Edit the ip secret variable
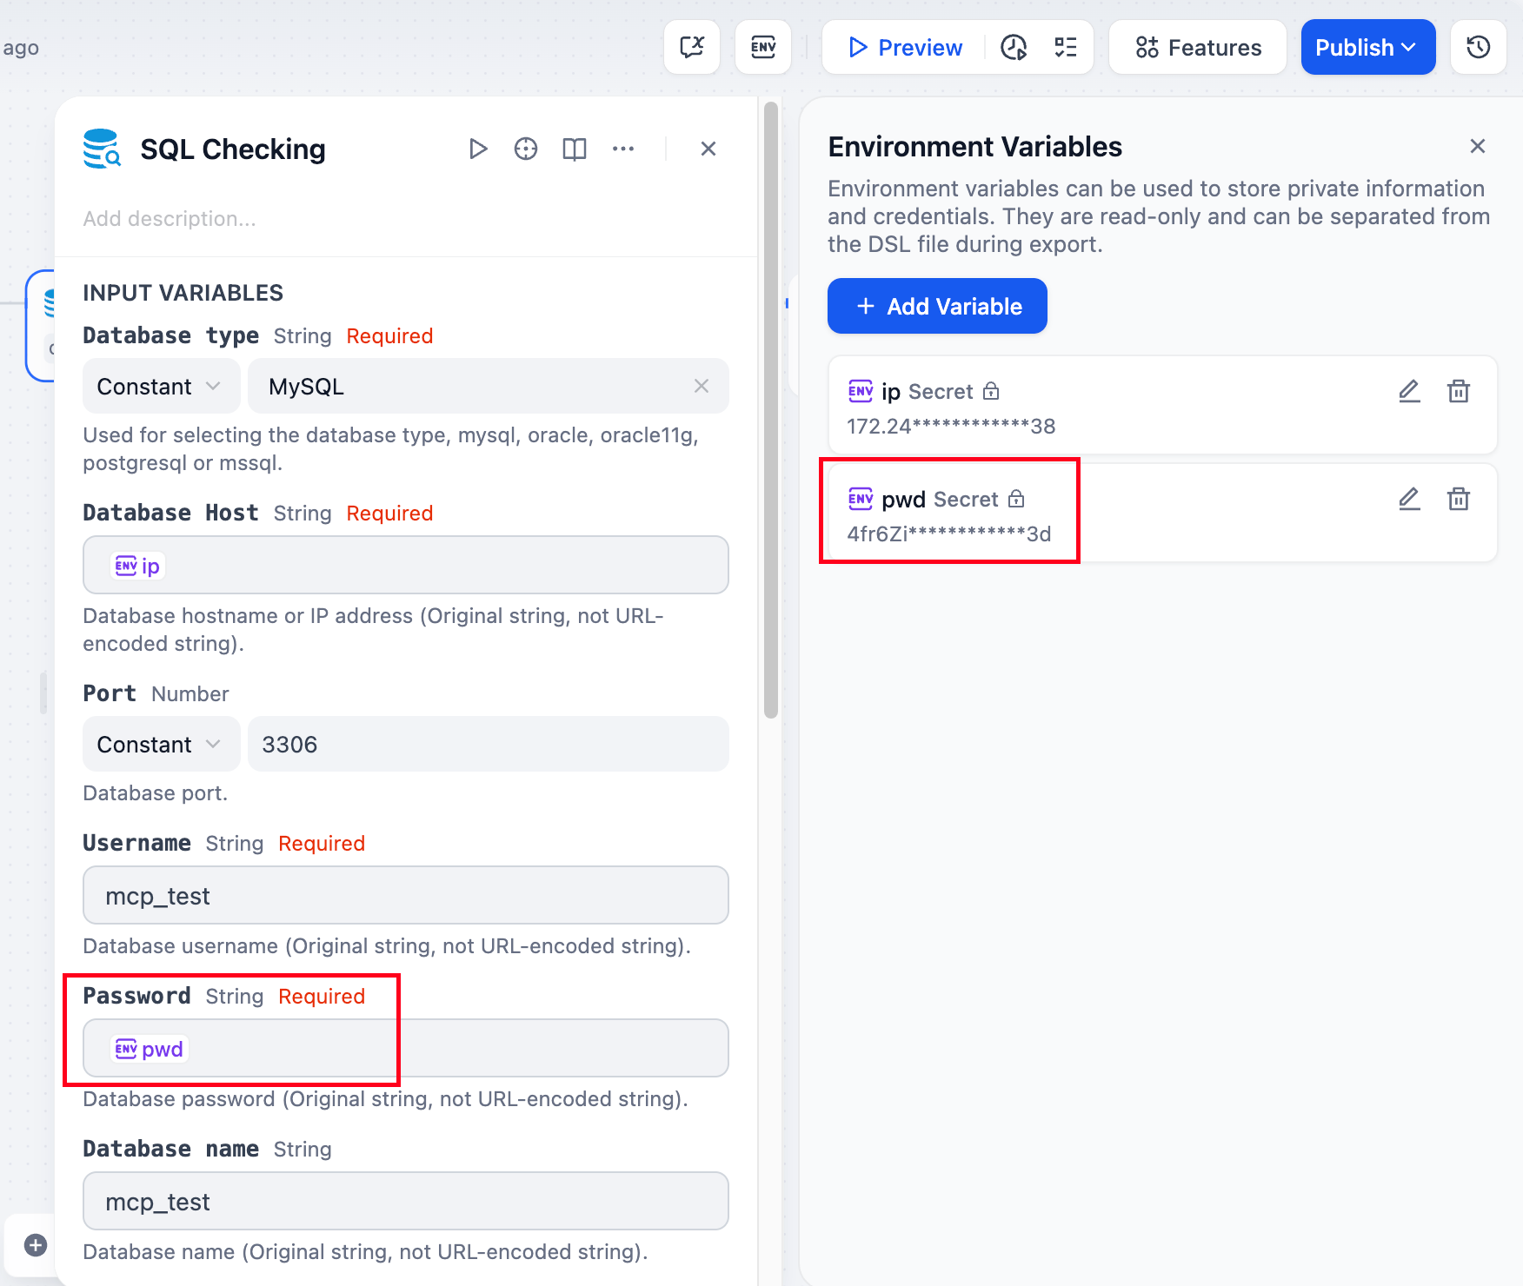Screen dimensions: 1523x1286 (1408, 391)
